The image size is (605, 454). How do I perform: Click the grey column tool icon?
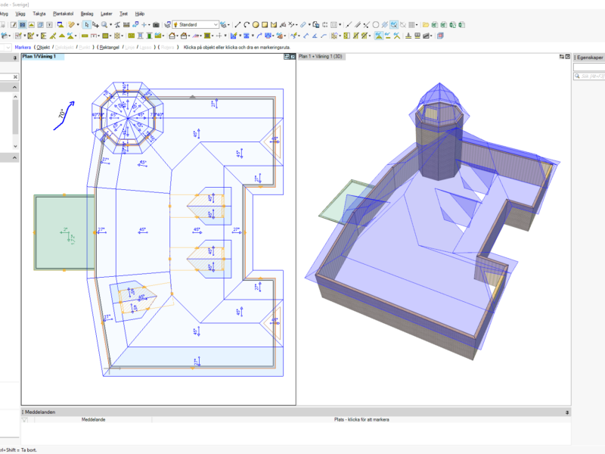[x=140, y=36]
